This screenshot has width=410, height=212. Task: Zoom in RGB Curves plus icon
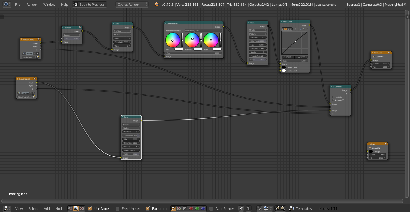[295, 29]
